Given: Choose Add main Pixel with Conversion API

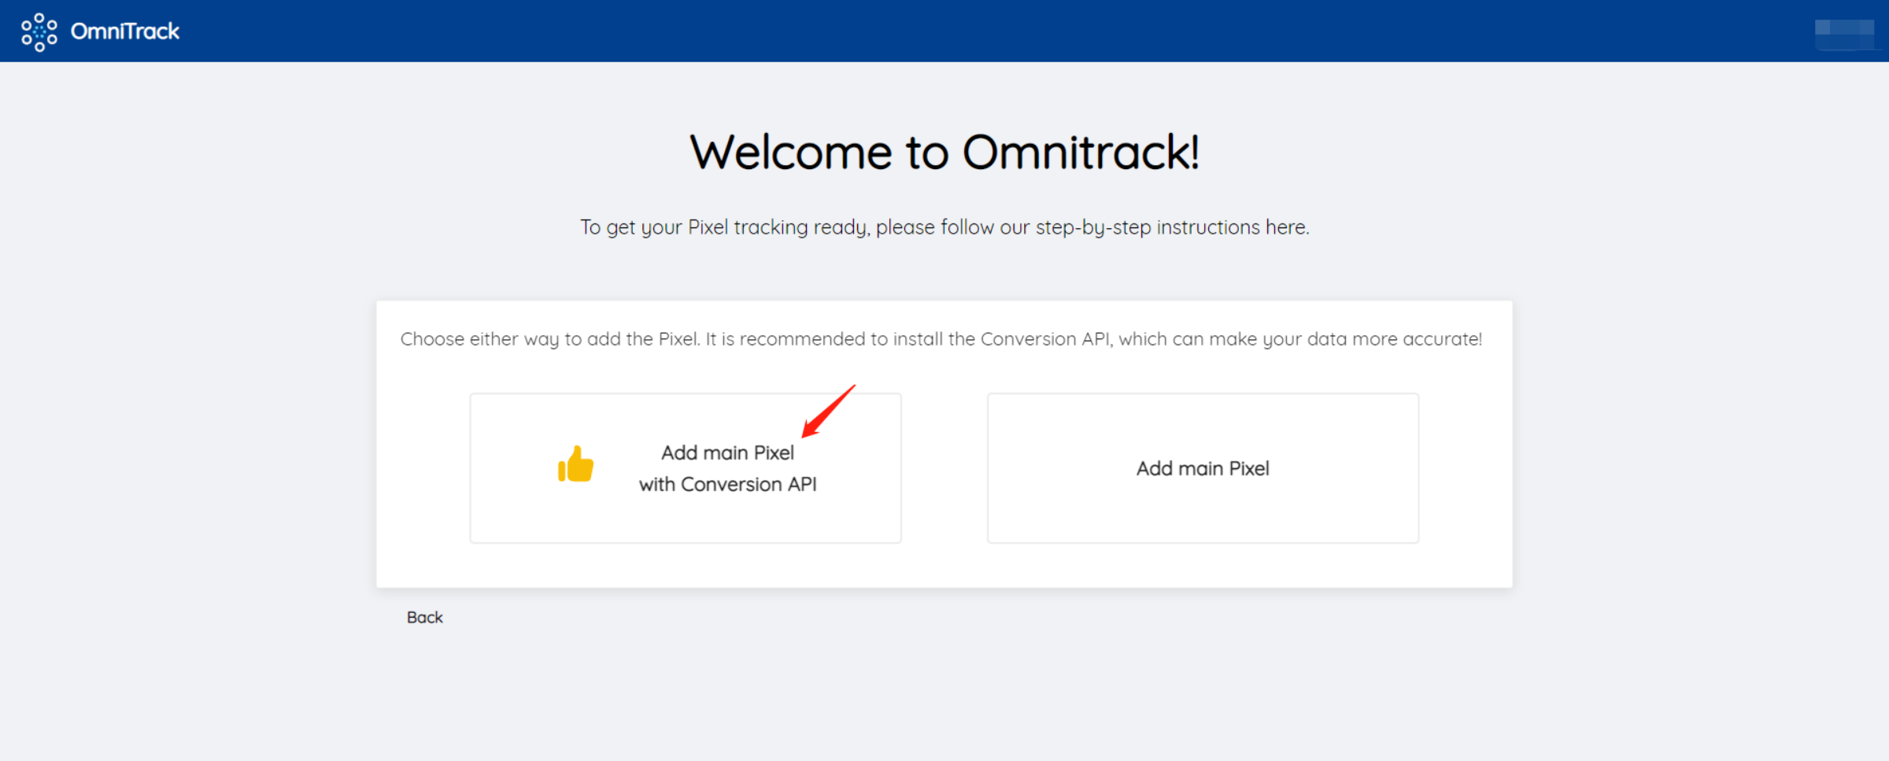Looking at the screenshot, I should [686, 468].
